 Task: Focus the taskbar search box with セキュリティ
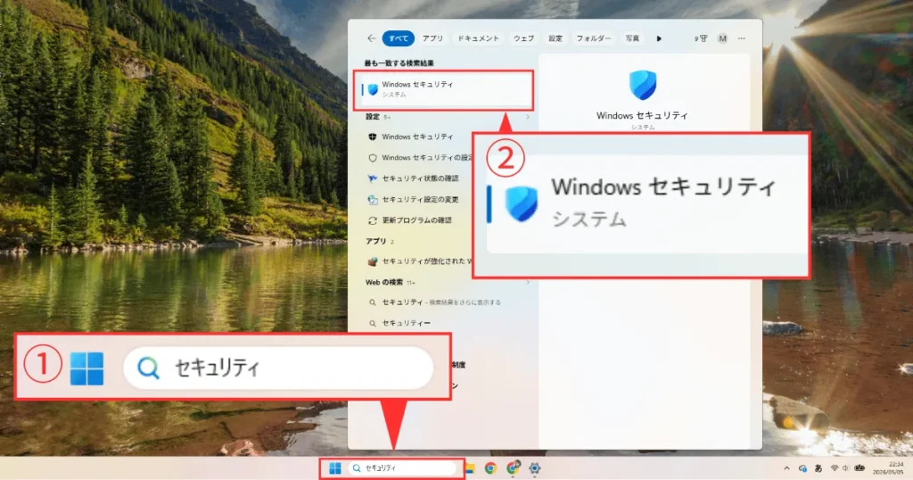(402, 468)
